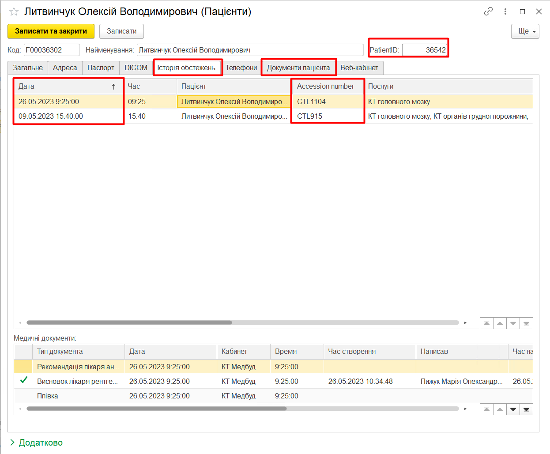Click the Записати та закрити button
550x454 pixels.
click(51, 31)
